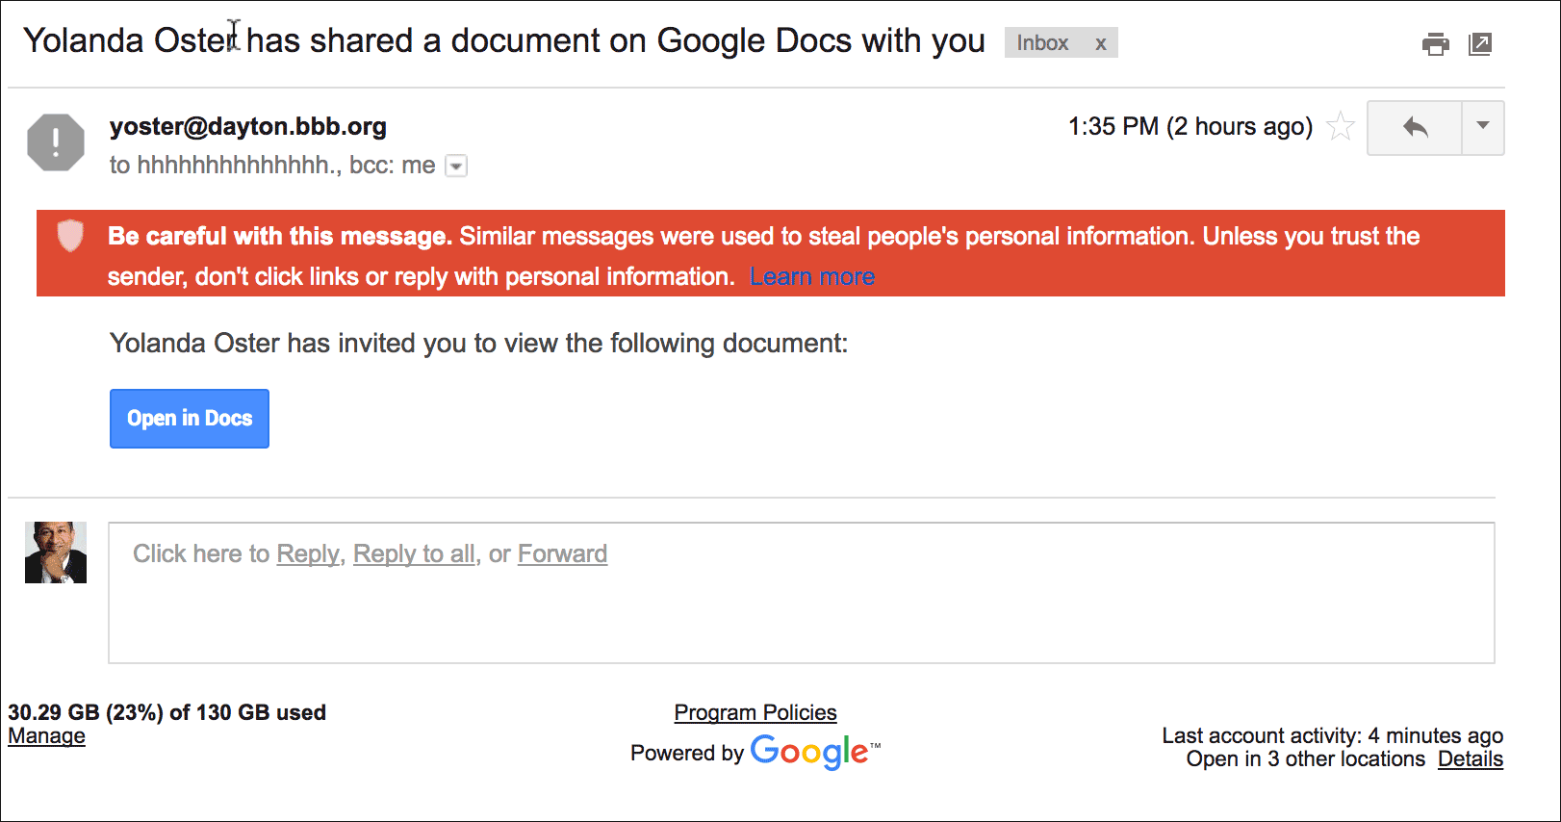Click the Reply link in reply box
This screenshot has height=822, width=1561.
pos(308,554)
